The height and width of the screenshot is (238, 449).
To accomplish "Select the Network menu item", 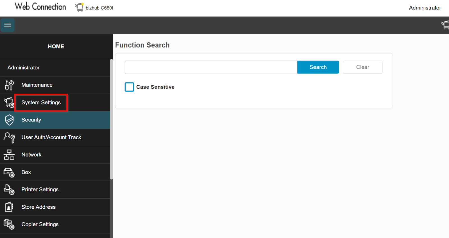I will [31, 155].
